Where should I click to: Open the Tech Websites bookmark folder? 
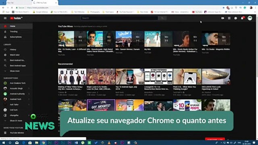(x=78, y=12)
